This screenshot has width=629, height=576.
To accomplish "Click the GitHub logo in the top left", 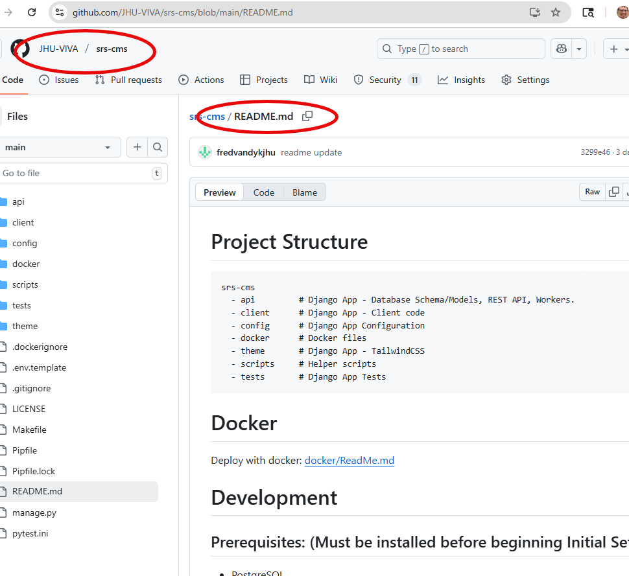I will [x=19, y=49].
